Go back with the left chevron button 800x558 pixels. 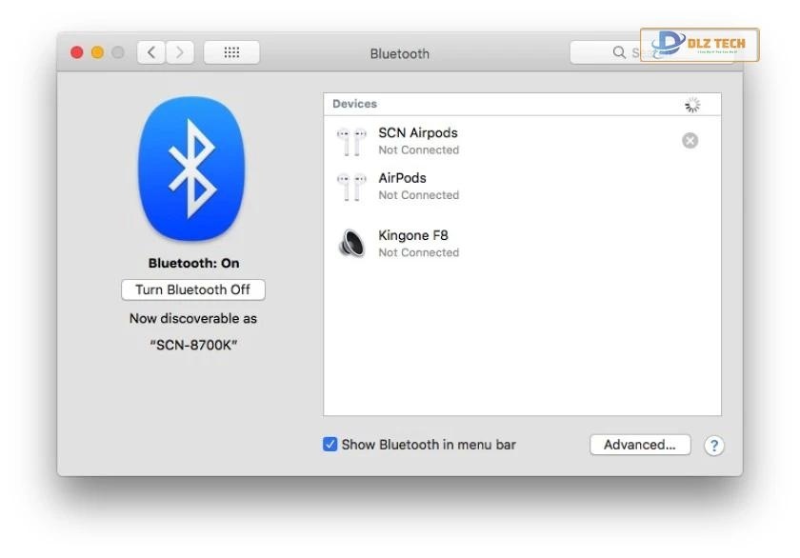(x=151, y=52)
